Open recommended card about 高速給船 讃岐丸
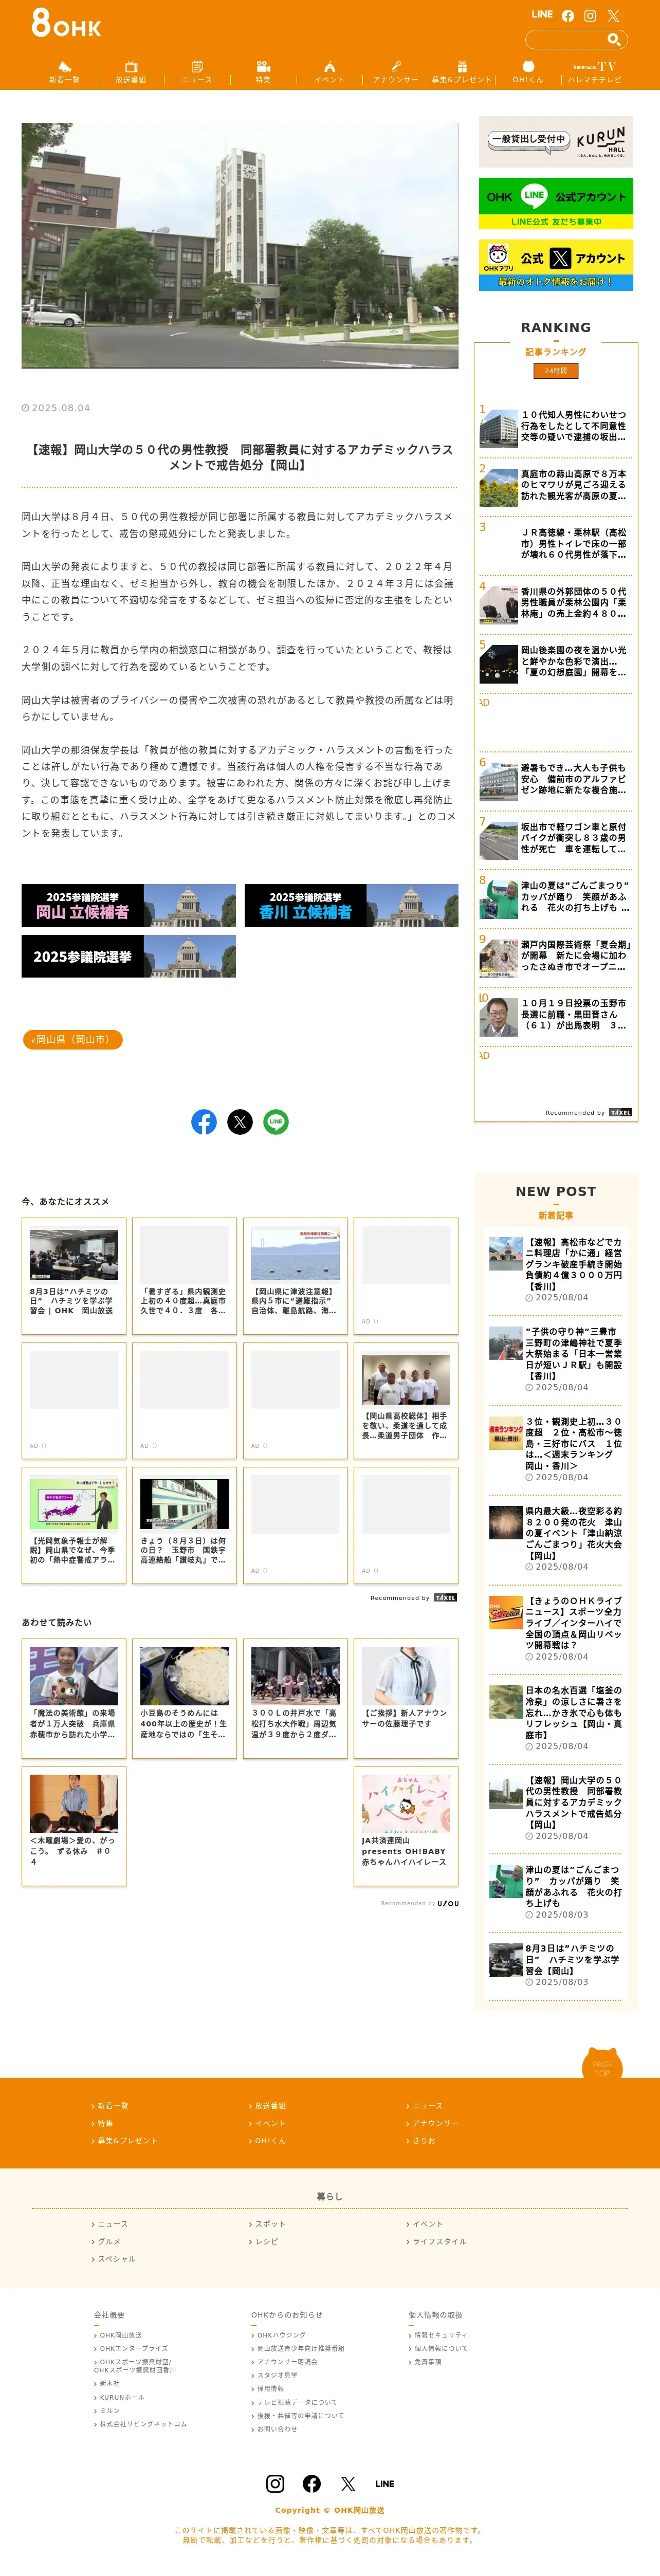 [185, 1525]
